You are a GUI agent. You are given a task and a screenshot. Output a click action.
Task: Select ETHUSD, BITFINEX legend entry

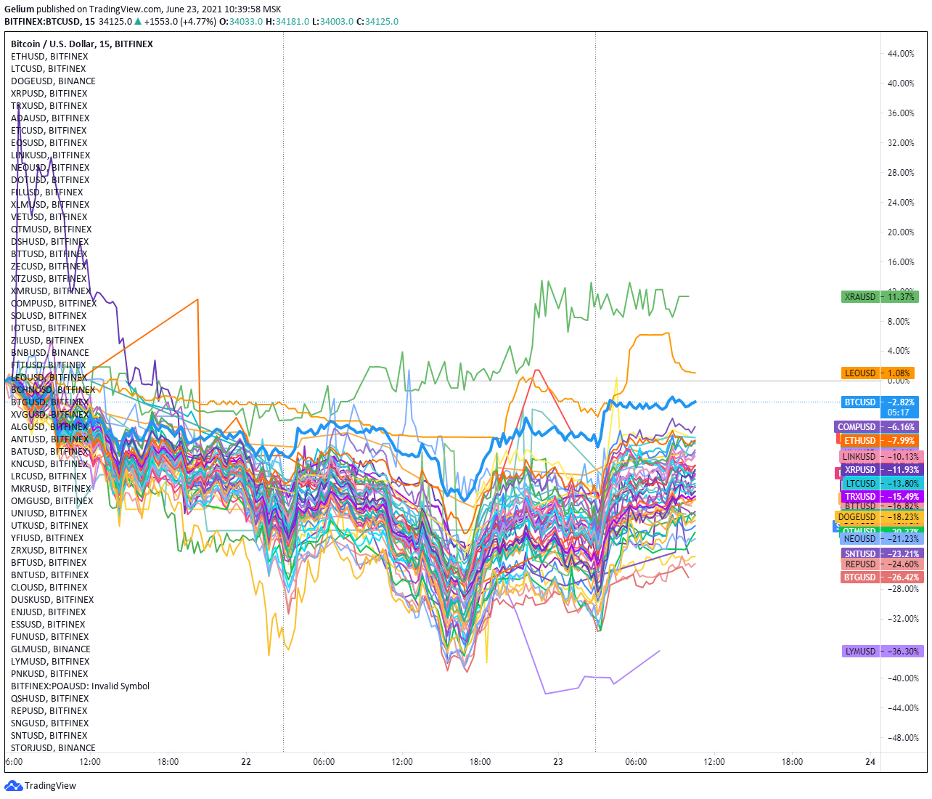tap(49, 56)
